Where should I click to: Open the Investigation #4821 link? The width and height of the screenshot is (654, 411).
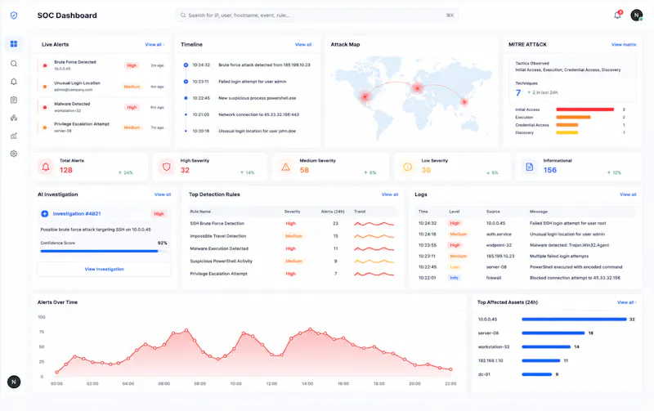[x=77, y=214]
